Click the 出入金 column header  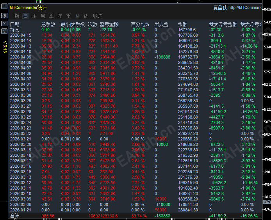(161, 24)
